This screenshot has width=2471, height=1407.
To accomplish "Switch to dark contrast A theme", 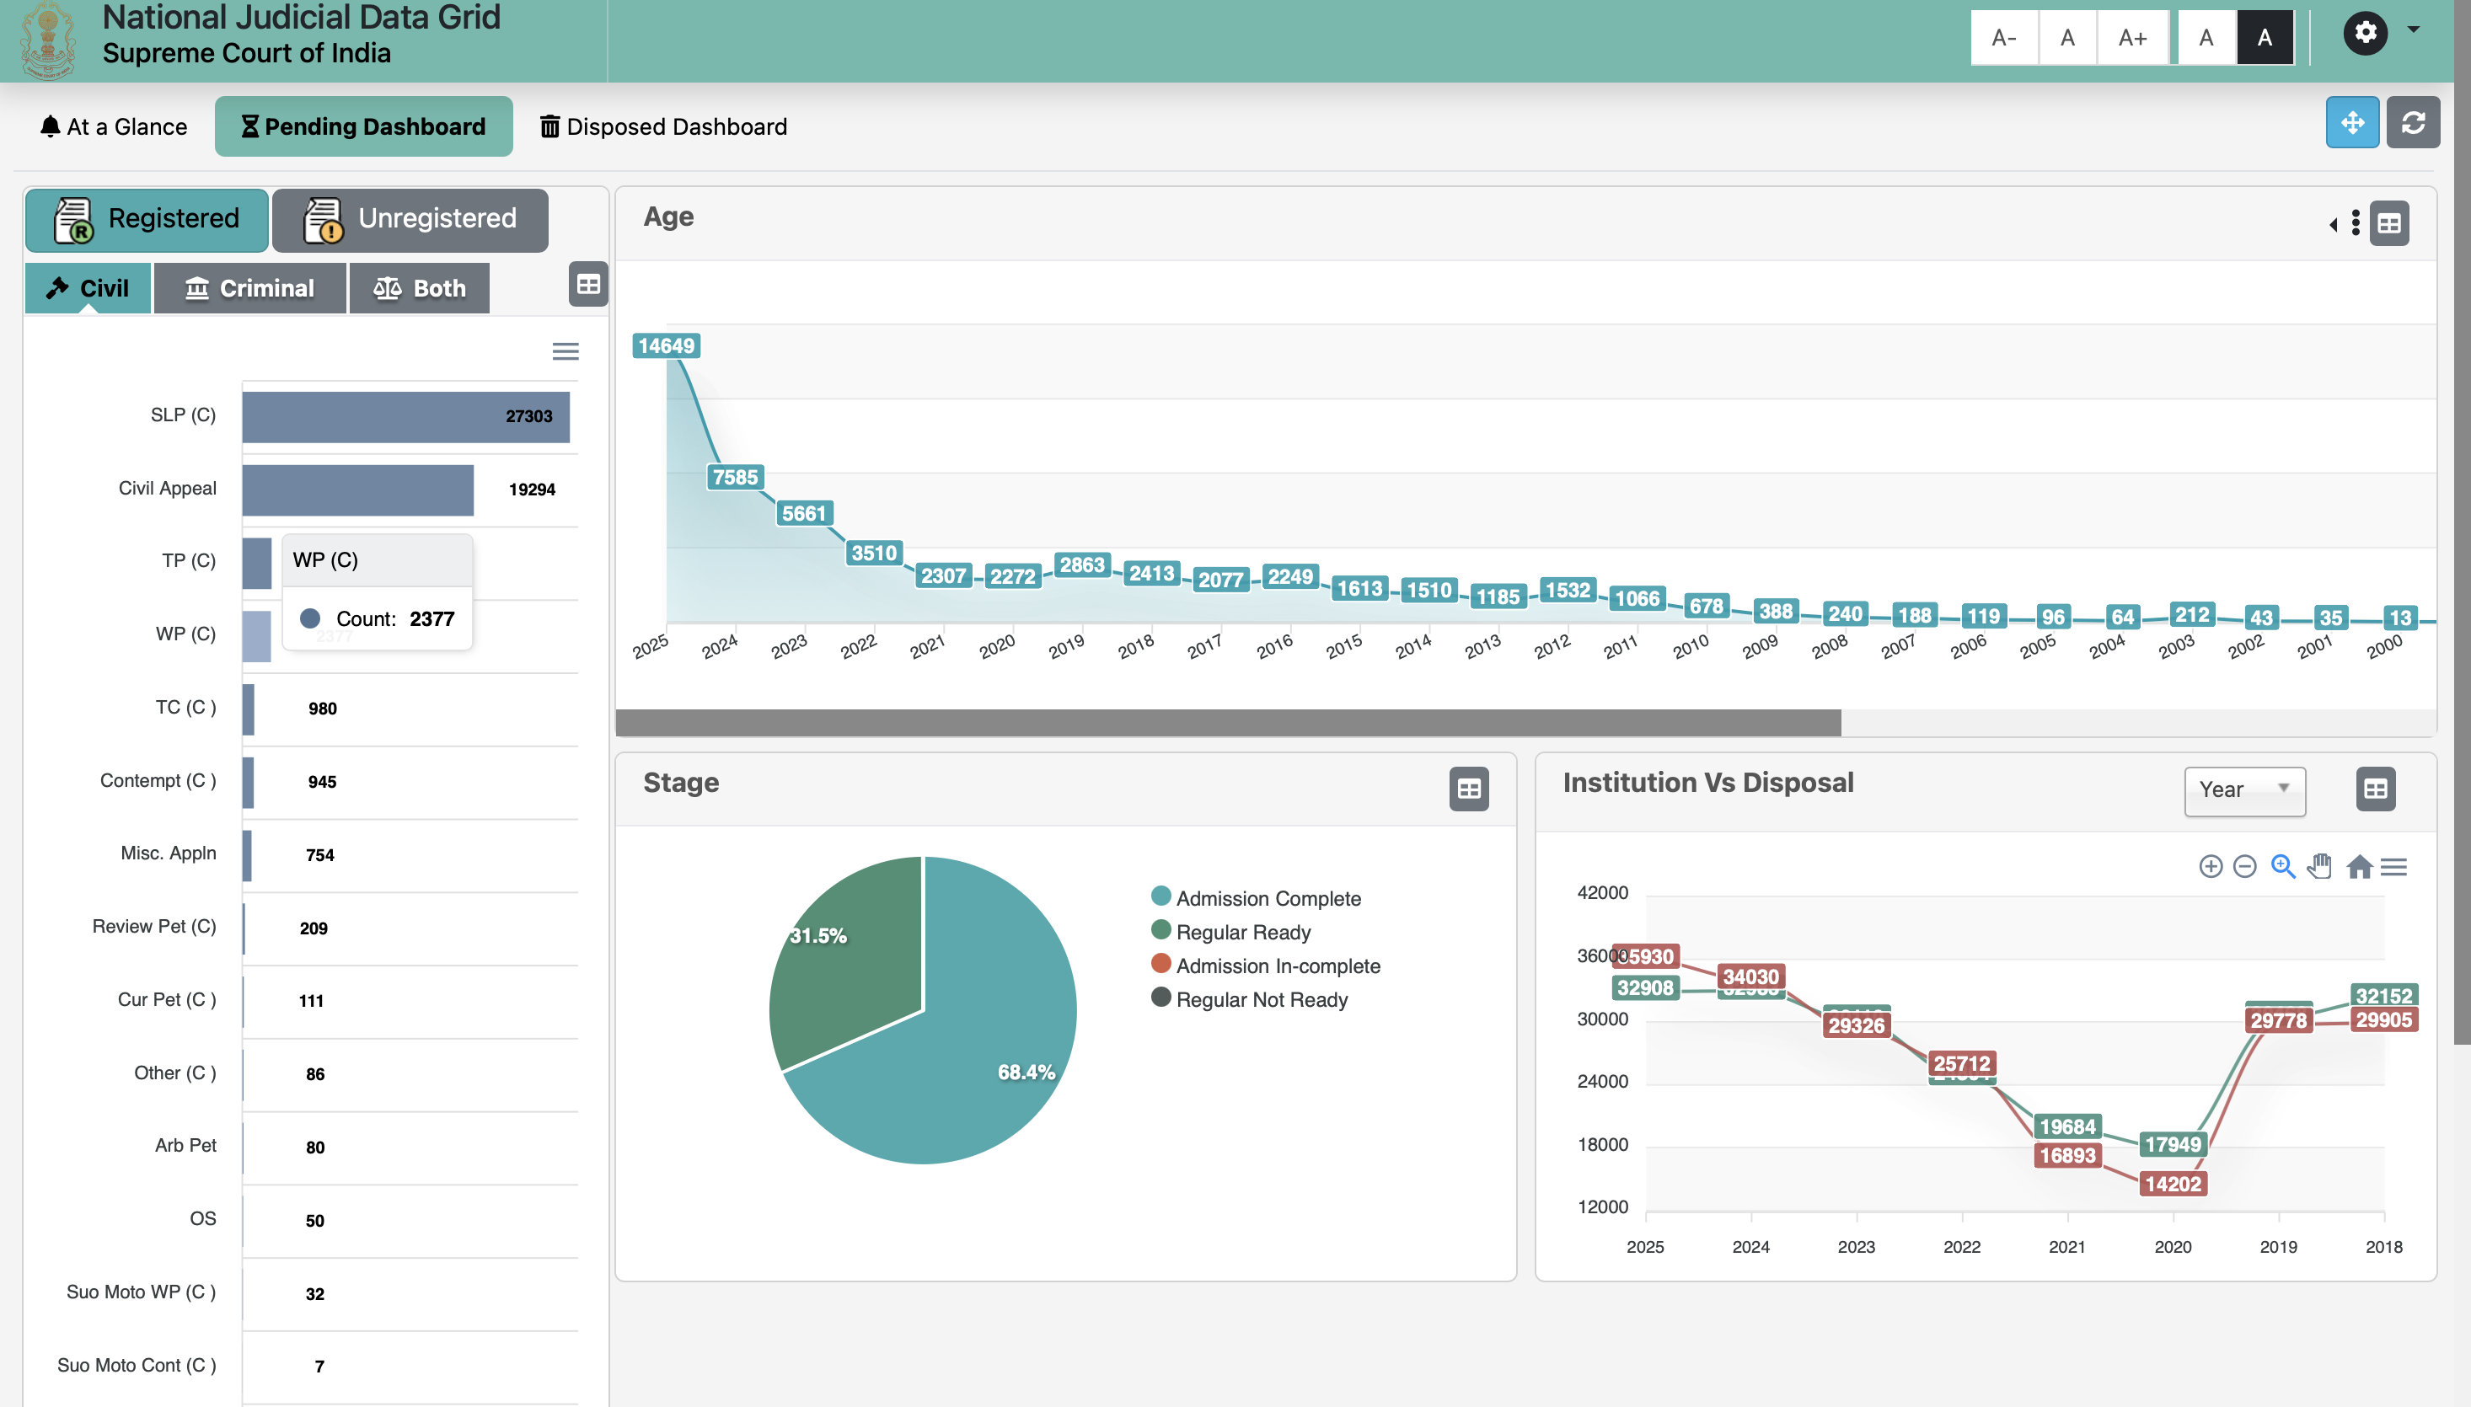I will (x=2265, y=38).
